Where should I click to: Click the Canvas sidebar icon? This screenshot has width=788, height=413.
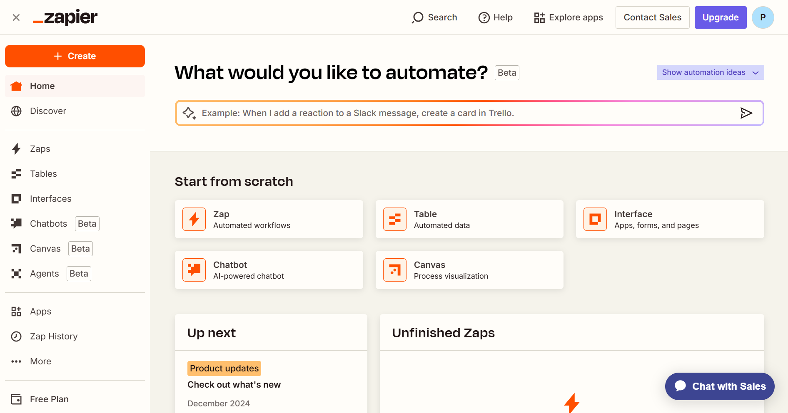(16, 249)
